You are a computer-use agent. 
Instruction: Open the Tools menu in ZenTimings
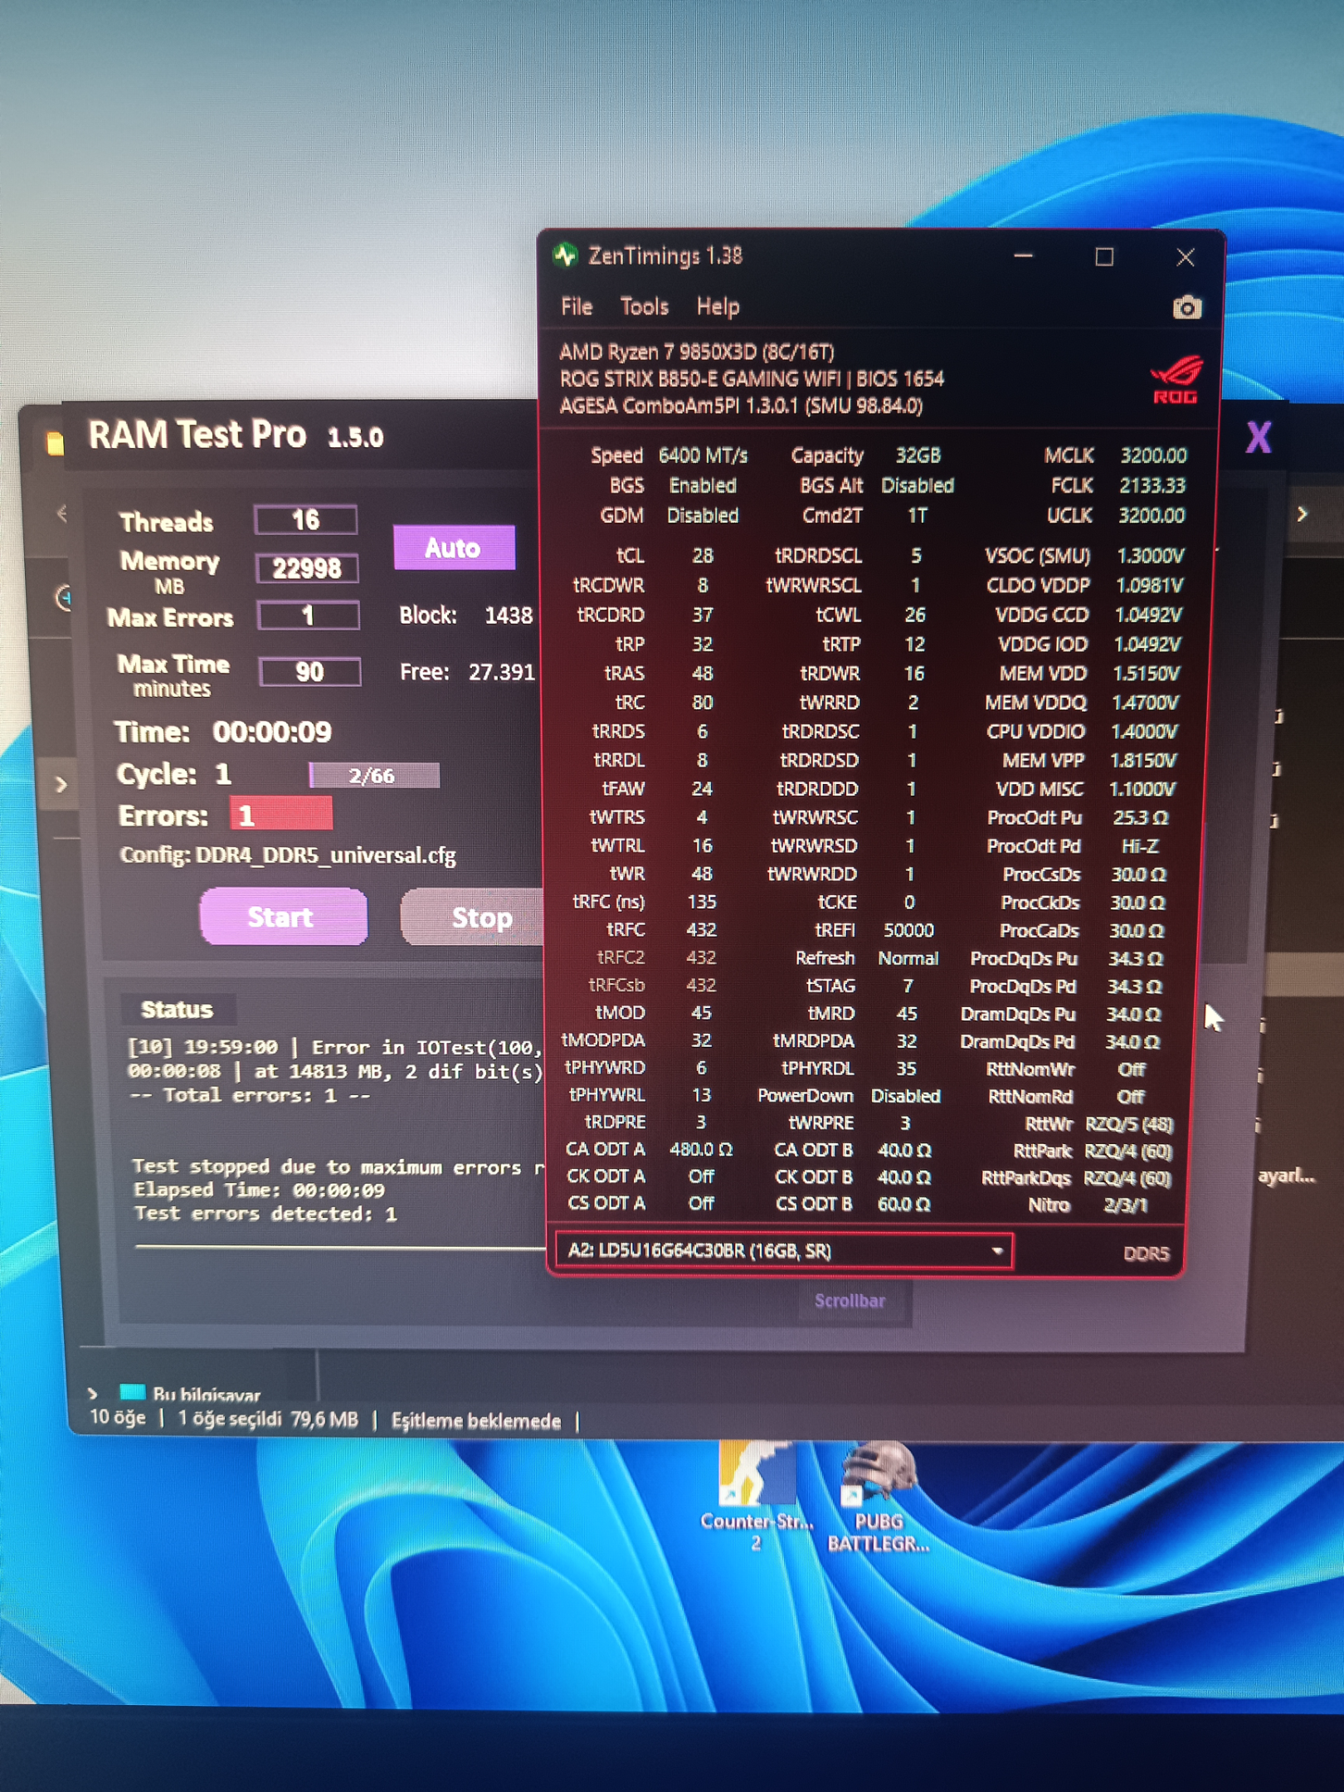click(x=645, y=308)
